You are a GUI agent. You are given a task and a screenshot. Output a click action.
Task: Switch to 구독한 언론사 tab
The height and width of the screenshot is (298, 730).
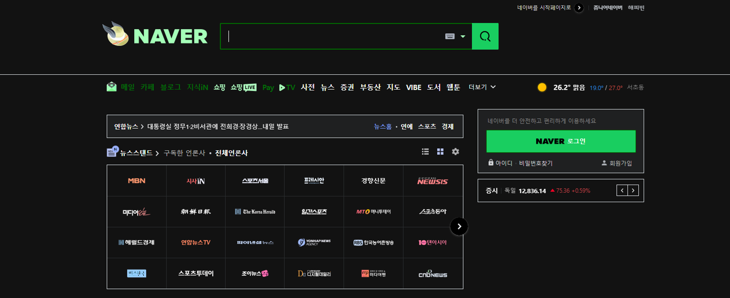tap(184, 153)
